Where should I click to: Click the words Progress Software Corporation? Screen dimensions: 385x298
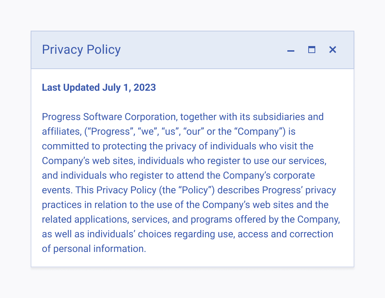(110, 117)
